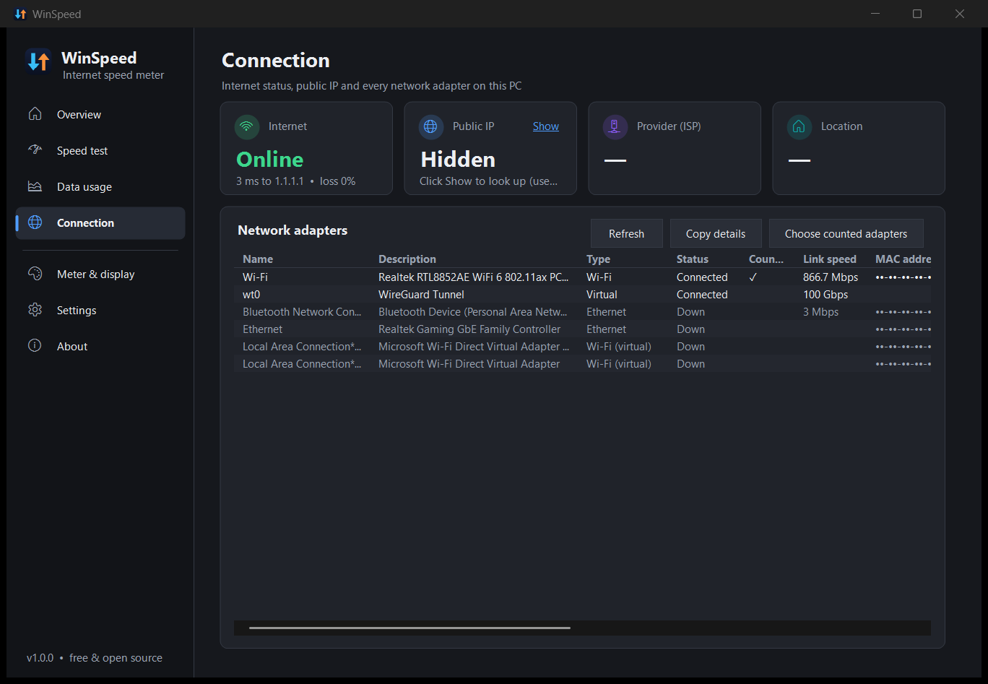Click the Virtual type cell for wt0
988x684 pixels.
tap(602, 295)
